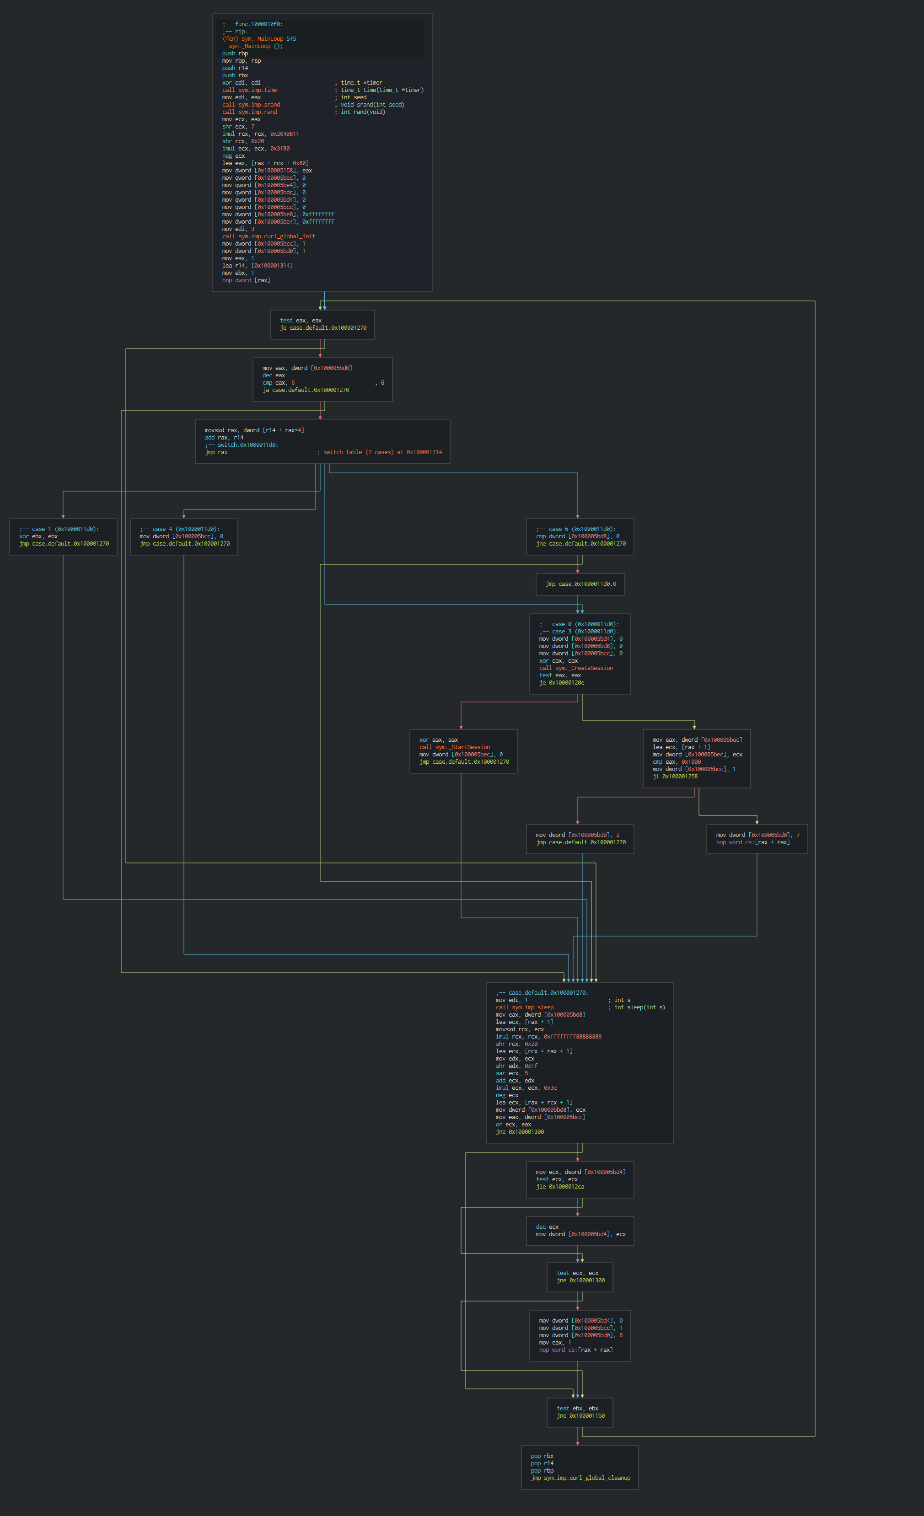This screenshot has width=924, height=1516.
Task: Select the switch table jmp rax block
Action: 322,442
